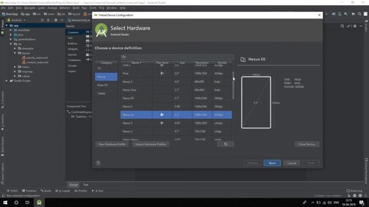Open the Logcat tool window
The width and height of the screenshot is (369, 207).
[x=63, y=191]
